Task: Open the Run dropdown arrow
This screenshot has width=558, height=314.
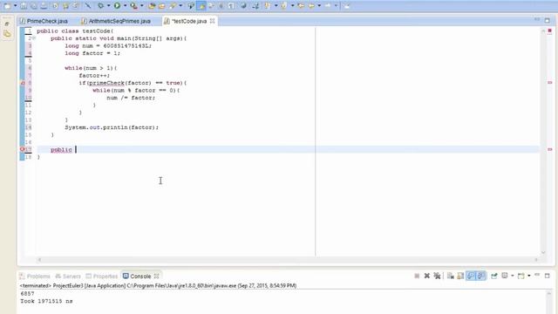Action: pos(125,6)
